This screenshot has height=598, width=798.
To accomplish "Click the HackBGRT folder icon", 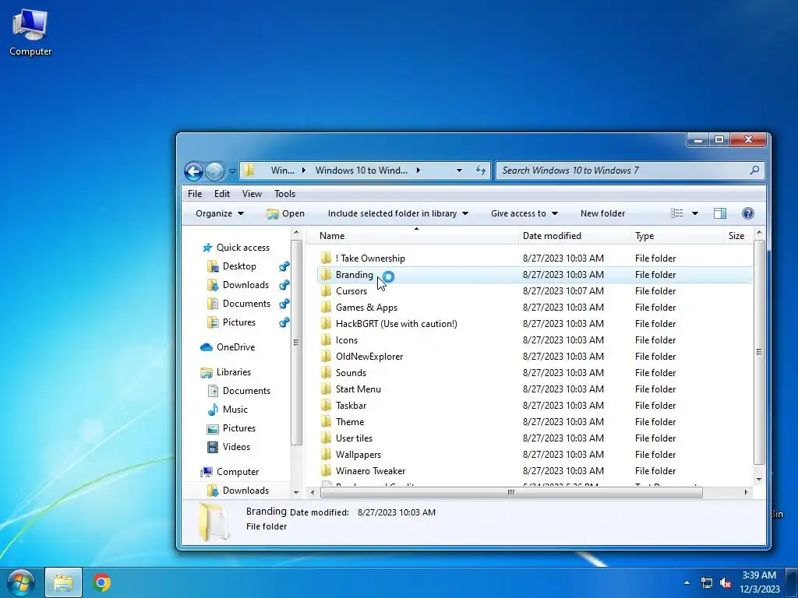I will tap(327, 323).
